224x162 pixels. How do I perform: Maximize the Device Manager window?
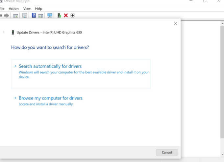click(x=205, y=1)
